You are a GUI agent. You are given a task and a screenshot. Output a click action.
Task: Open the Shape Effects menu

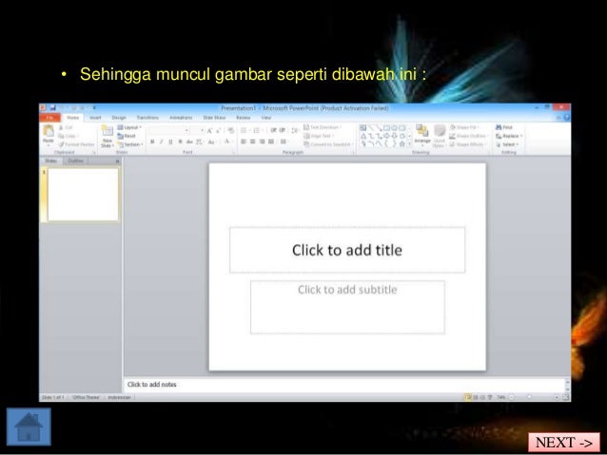pos(468,144)
